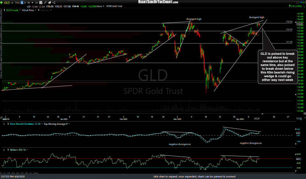306x179 pixels.
Task: Click the add-note template icon in toolbar
Action: click(41, 3)
